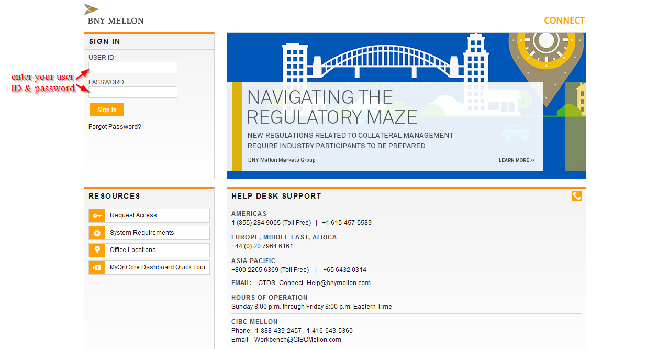Open the System Requirements link

pyautogui.click(x=142, y=233)
